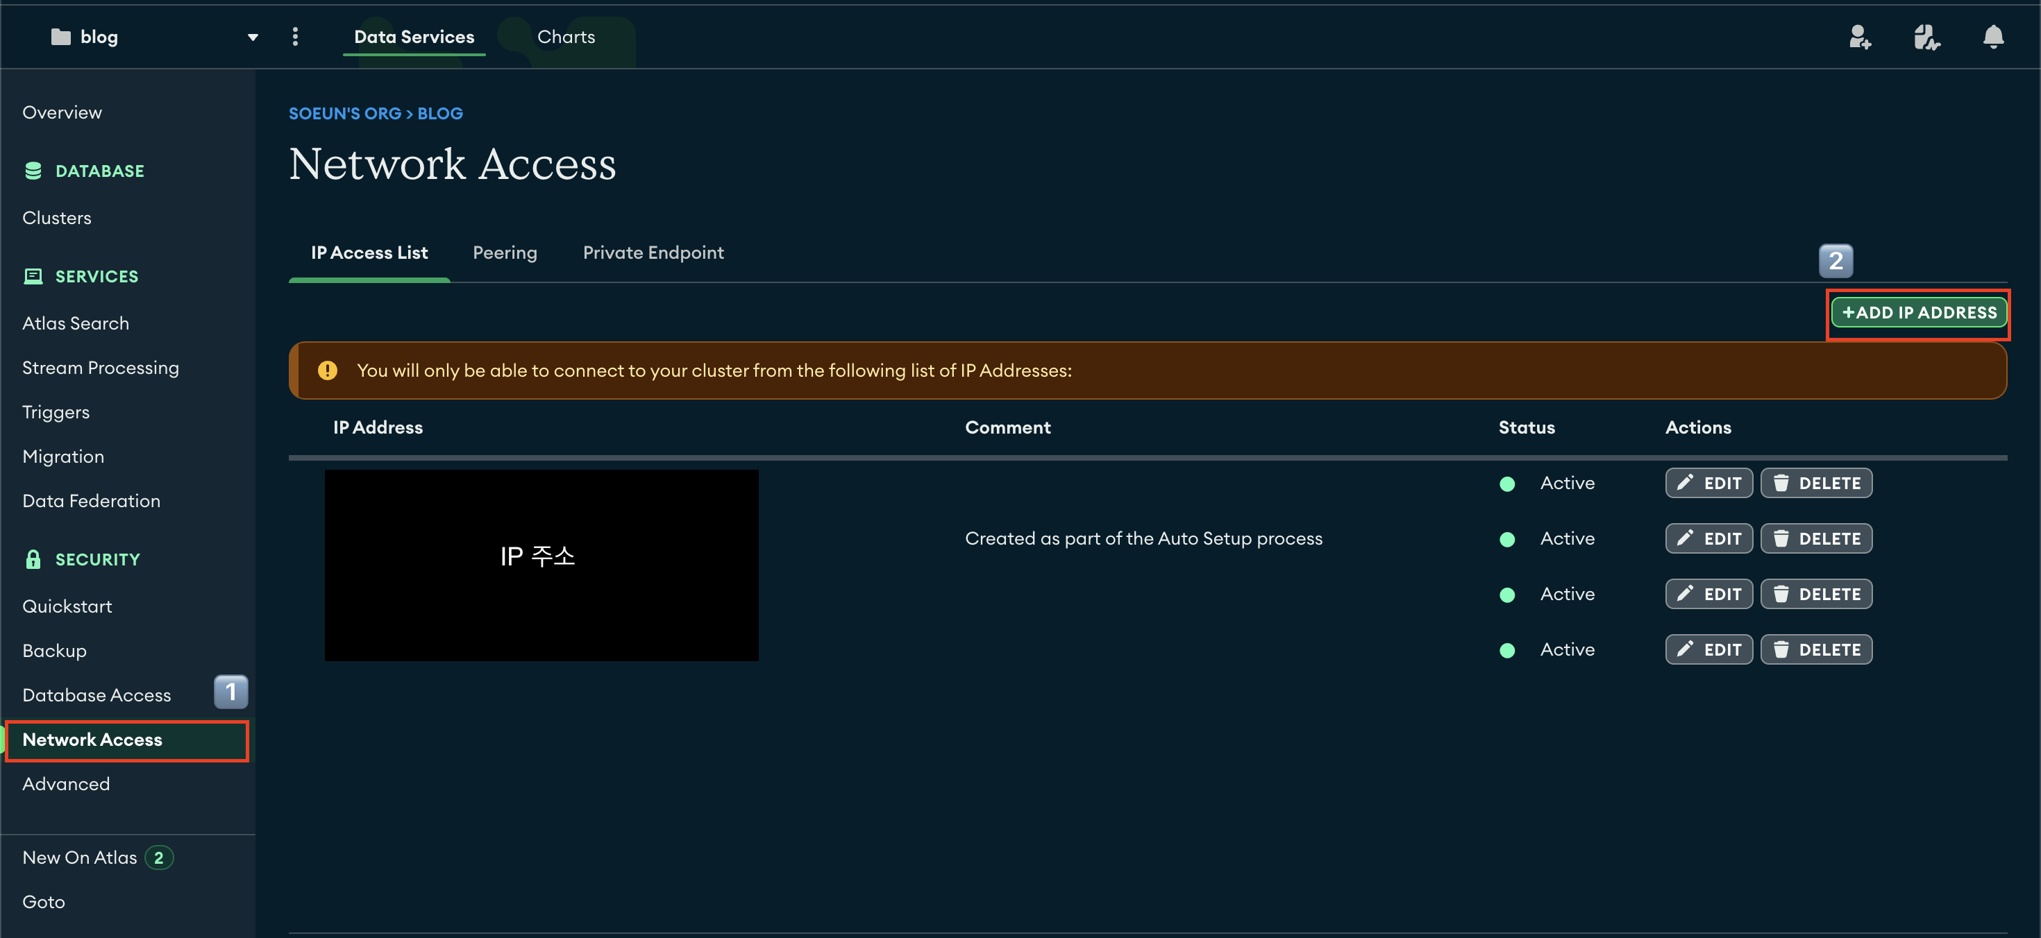Open Database Access in sidebar

pyautogui.click(x=96, y=695)
